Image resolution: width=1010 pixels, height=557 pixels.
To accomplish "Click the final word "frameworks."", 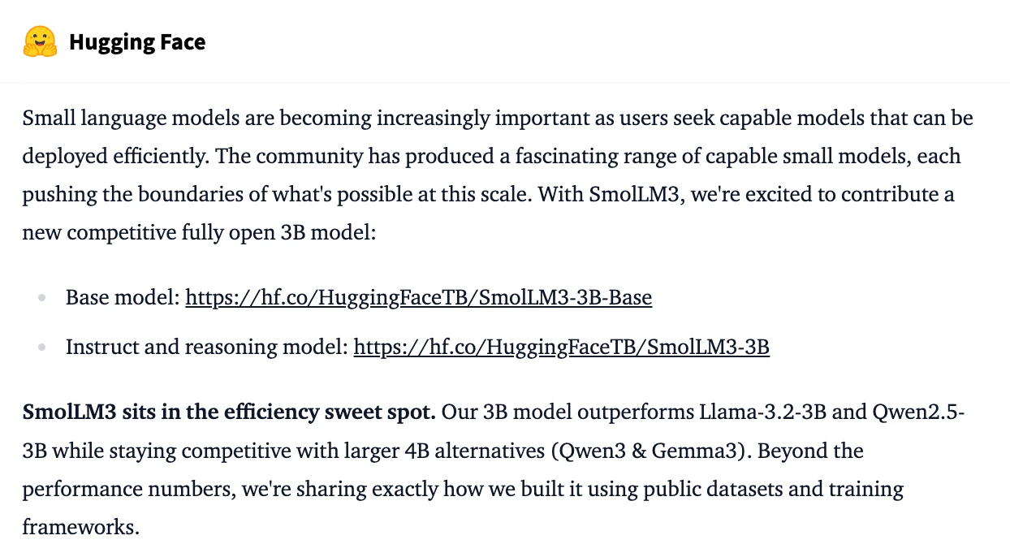I will pos(81,527).
